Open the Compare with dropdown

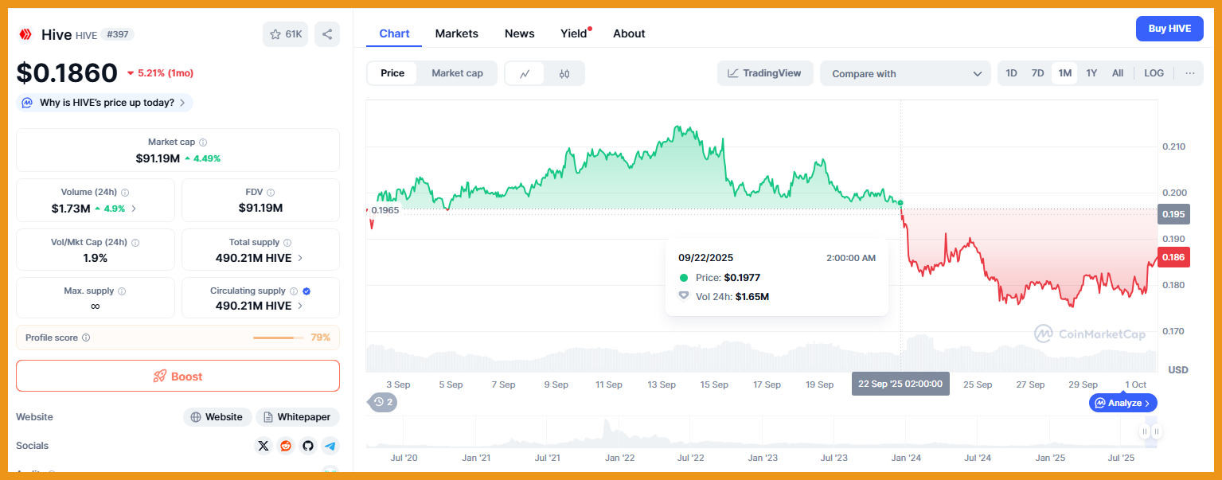(905, 74)
